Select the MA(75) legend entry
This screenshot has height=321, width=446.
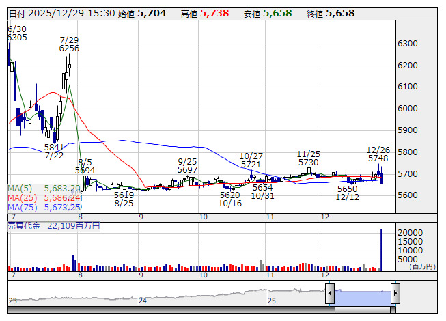tap(44, 207)
